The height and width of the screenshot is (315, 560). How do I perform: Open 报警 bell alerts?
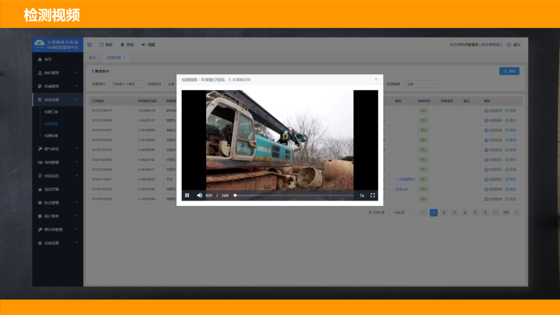pyautogui.click(x=122, y=45)
